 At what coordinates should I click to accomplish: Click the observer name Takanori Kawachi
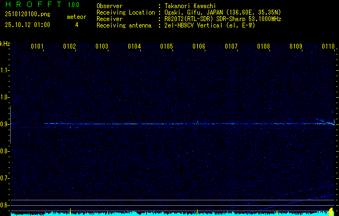coord(190,6)
